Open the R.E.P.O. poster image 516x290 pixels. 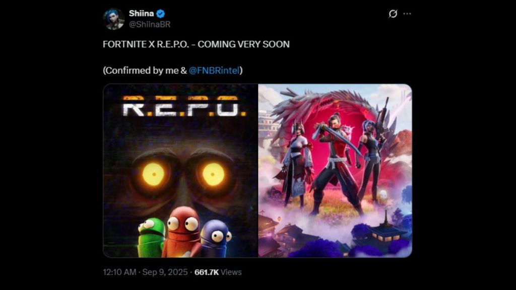click(180, 171)
